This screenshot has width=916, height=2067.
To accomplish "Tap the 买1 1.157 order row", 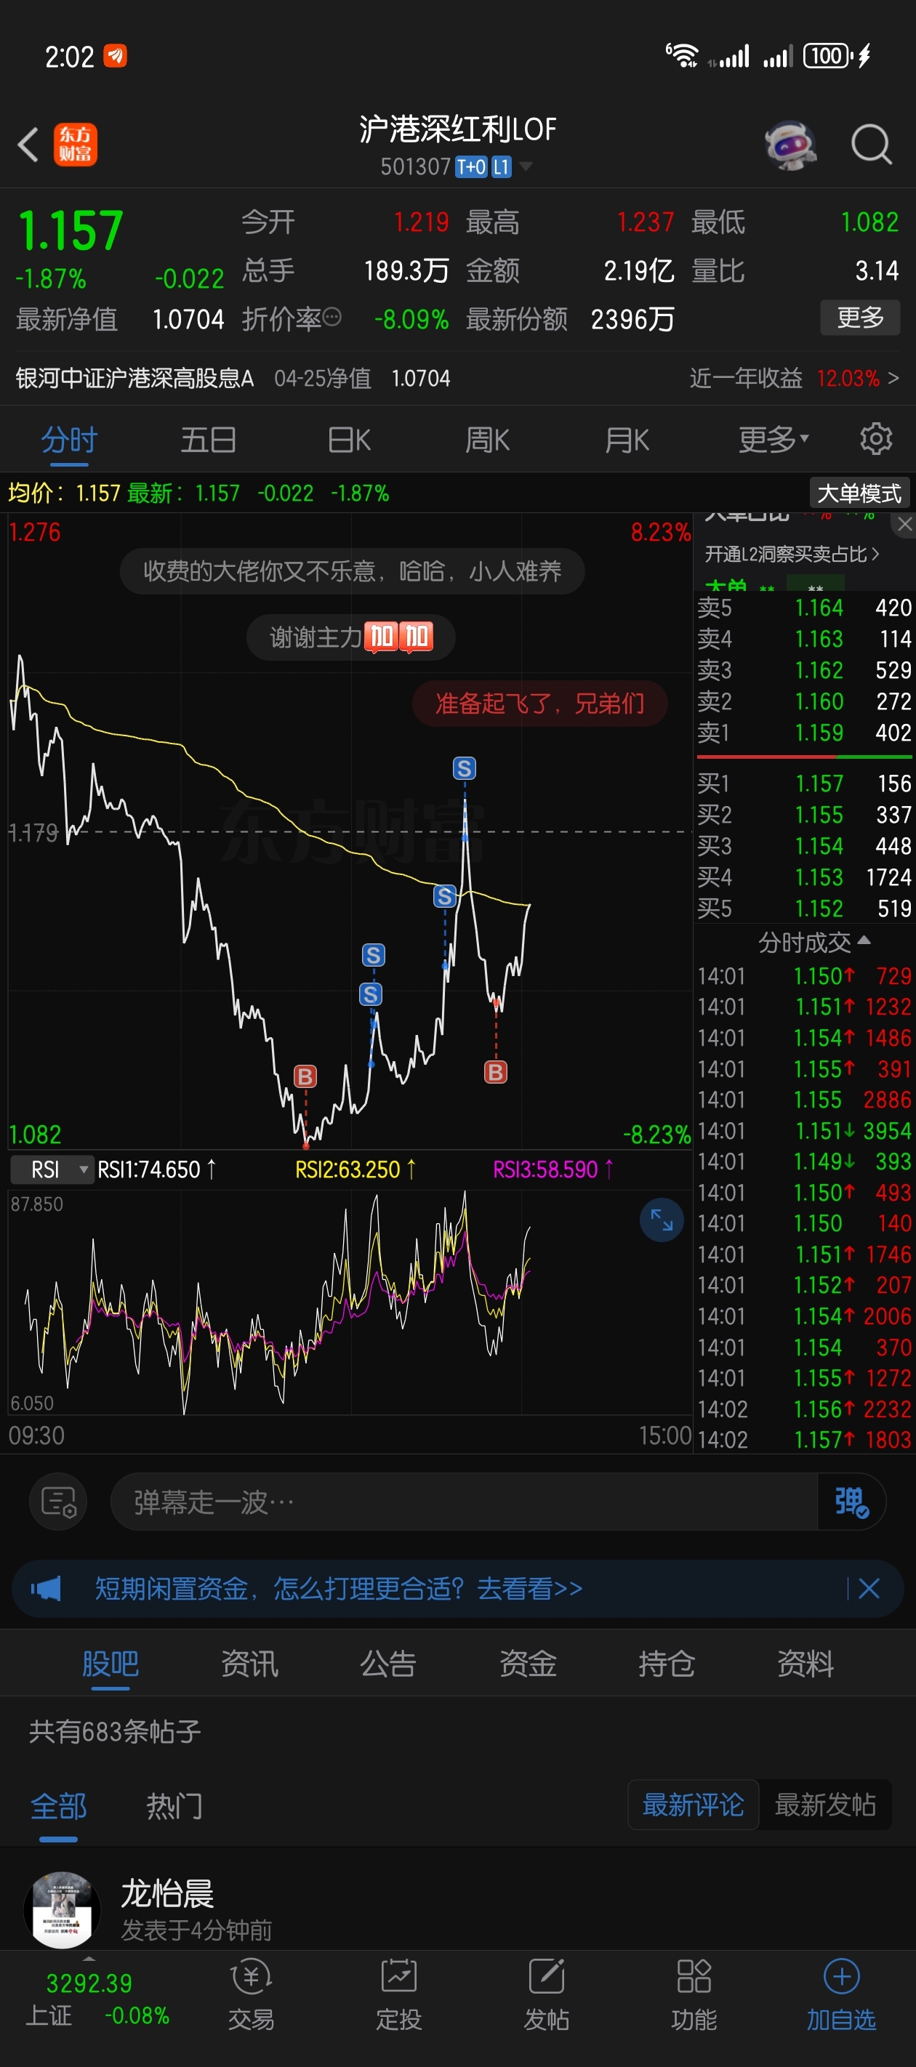I will pos(803,783).
